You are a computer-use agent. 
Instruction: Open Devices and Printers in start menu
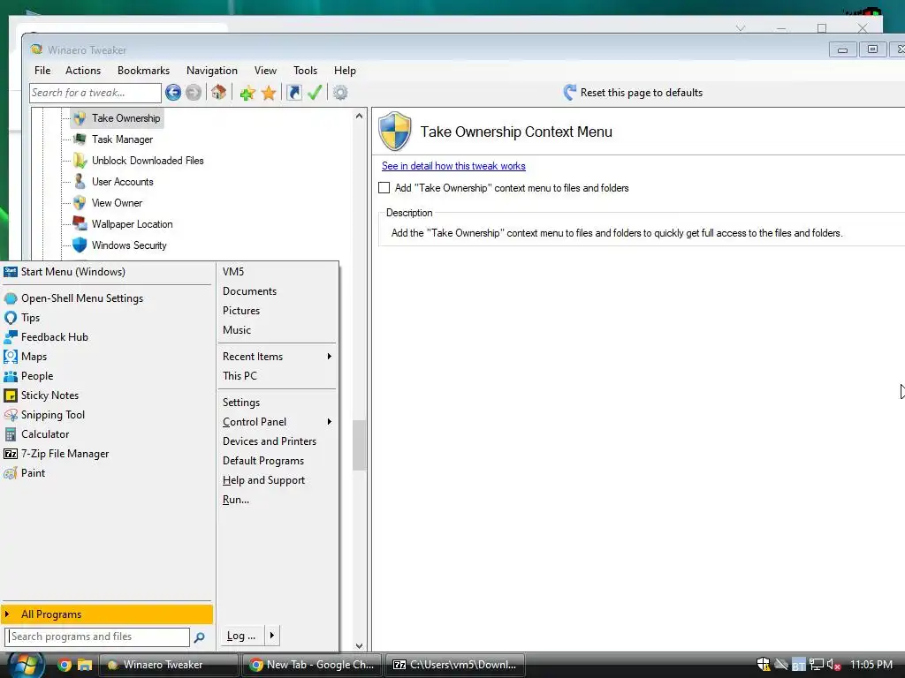(x=270, y=441)
